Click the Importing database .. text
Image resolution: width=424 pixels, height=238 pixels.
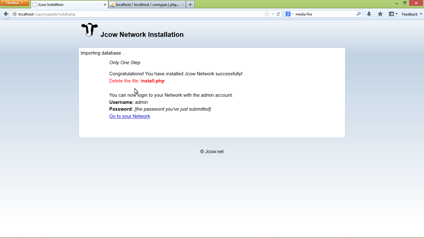[103, 53]
